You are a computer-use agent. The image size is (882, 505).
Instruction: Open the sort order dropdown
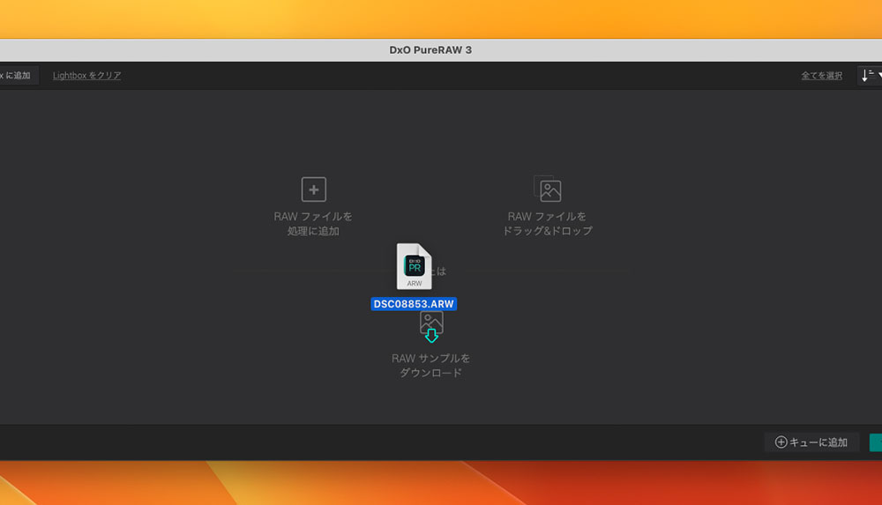(x=871, y=75)
